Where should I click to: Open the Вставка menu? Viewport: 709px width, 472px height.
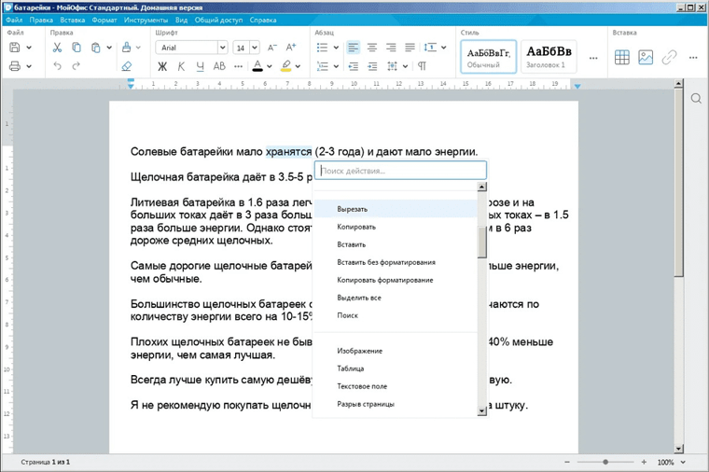click(x=73, y=20)
